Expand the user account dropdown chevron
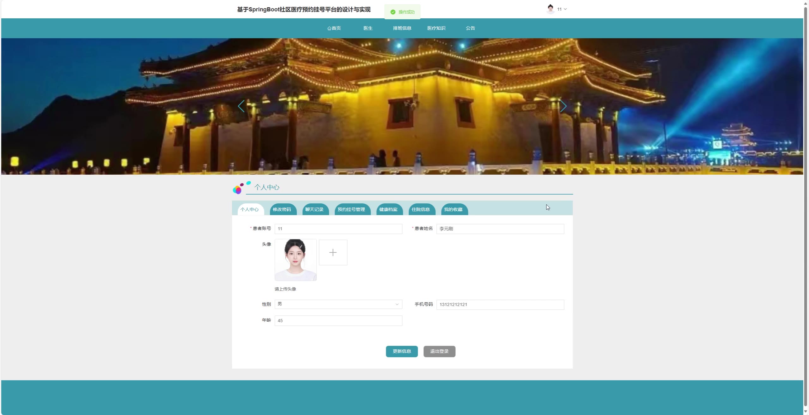The width and height of the screenshot is (809, 415). pyautogui.click(x=565, y=9)
